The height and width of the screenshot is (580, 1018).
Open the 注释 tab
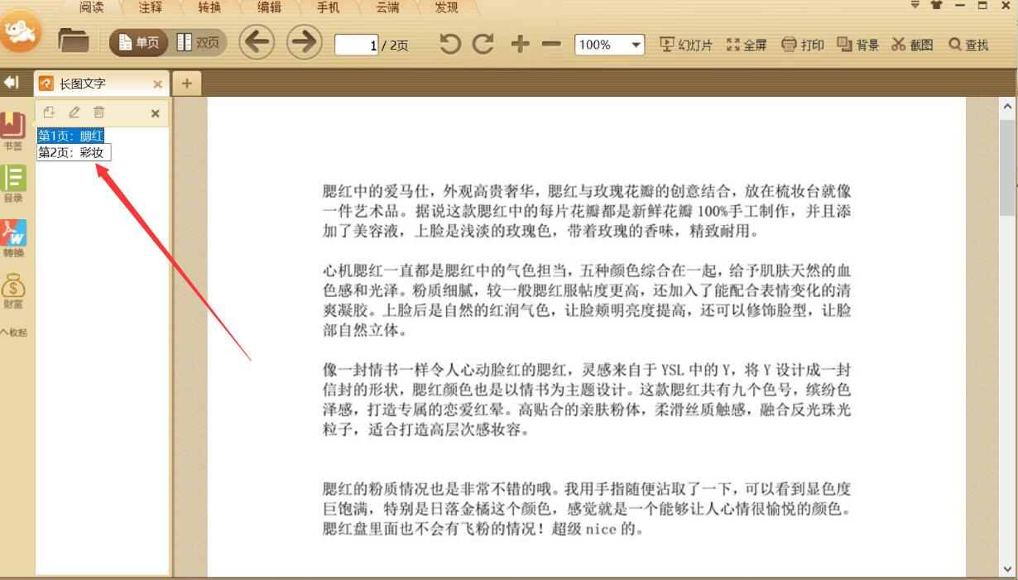click(x=151, y=7)
